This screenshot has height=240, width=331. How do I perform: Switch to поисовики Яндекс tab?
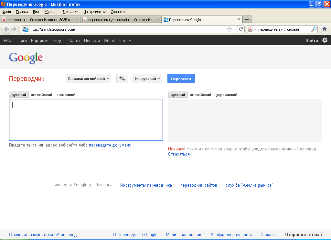point(40,19)
